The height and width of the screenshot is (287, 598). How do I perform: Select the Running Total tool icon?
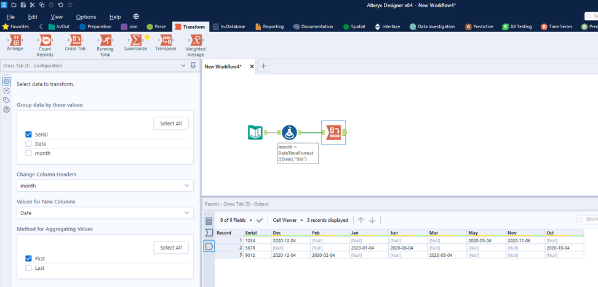click(105, 41)
